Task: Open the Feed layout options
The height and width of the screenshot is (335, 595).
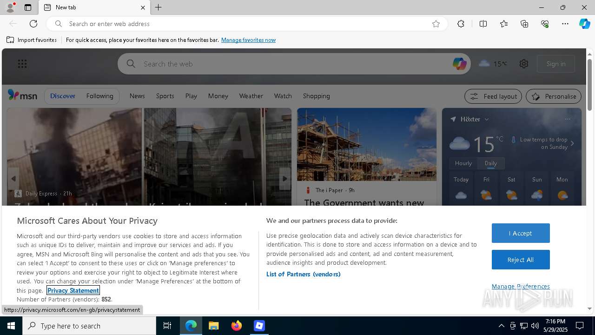Action: coord(493,96)
